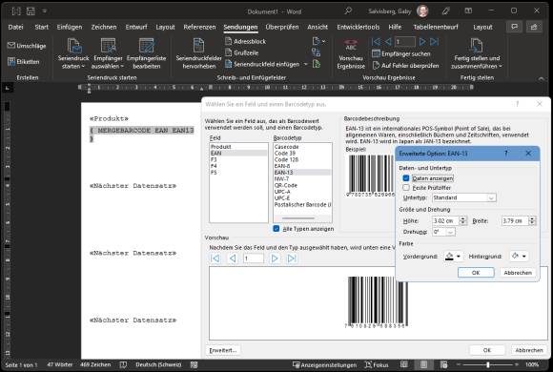The height and width of the screenshot is (372, 553).
Task: Open help in Erweiterte Option dialog
Action: click(506, 154)
